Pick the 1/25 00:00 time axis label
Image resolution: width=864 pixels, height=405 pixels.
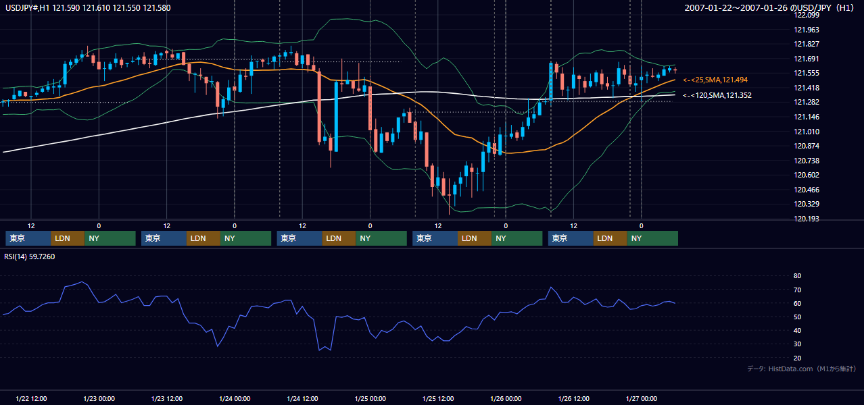point(370,398)
